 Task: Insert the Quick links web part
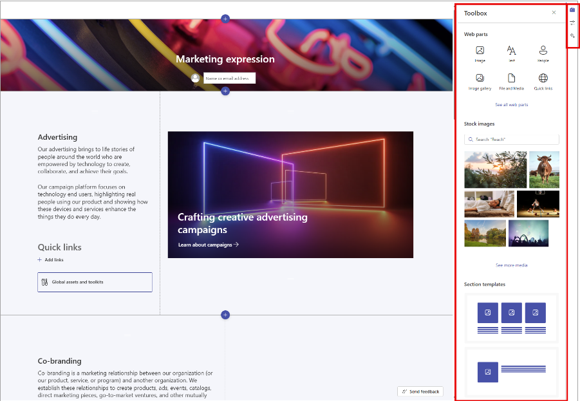[x=543, y=80]
